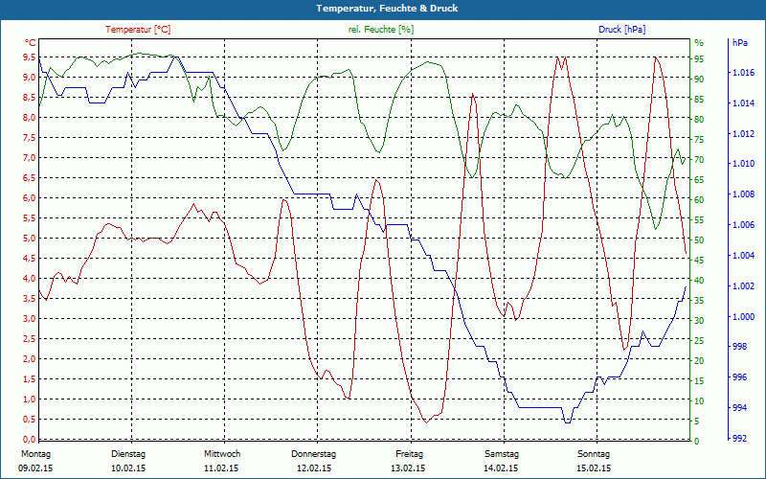
Task: Click the '9,0' temperature axis value
Action: click(30, 78)
